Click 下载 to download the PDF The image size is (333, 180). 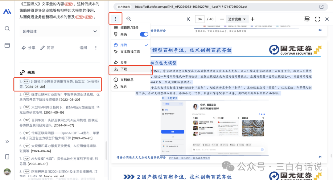pos(131,69)
